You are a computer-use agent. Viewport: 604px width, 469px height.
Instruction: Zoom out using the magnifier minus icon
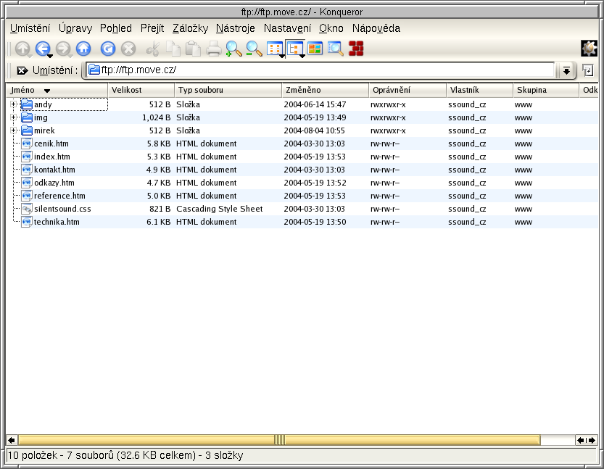255,49
